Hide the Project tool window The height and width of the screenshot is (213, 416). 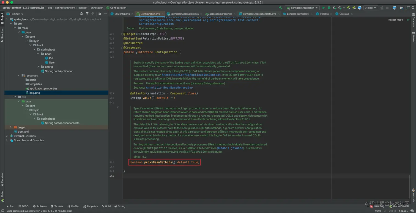(105, 14)
